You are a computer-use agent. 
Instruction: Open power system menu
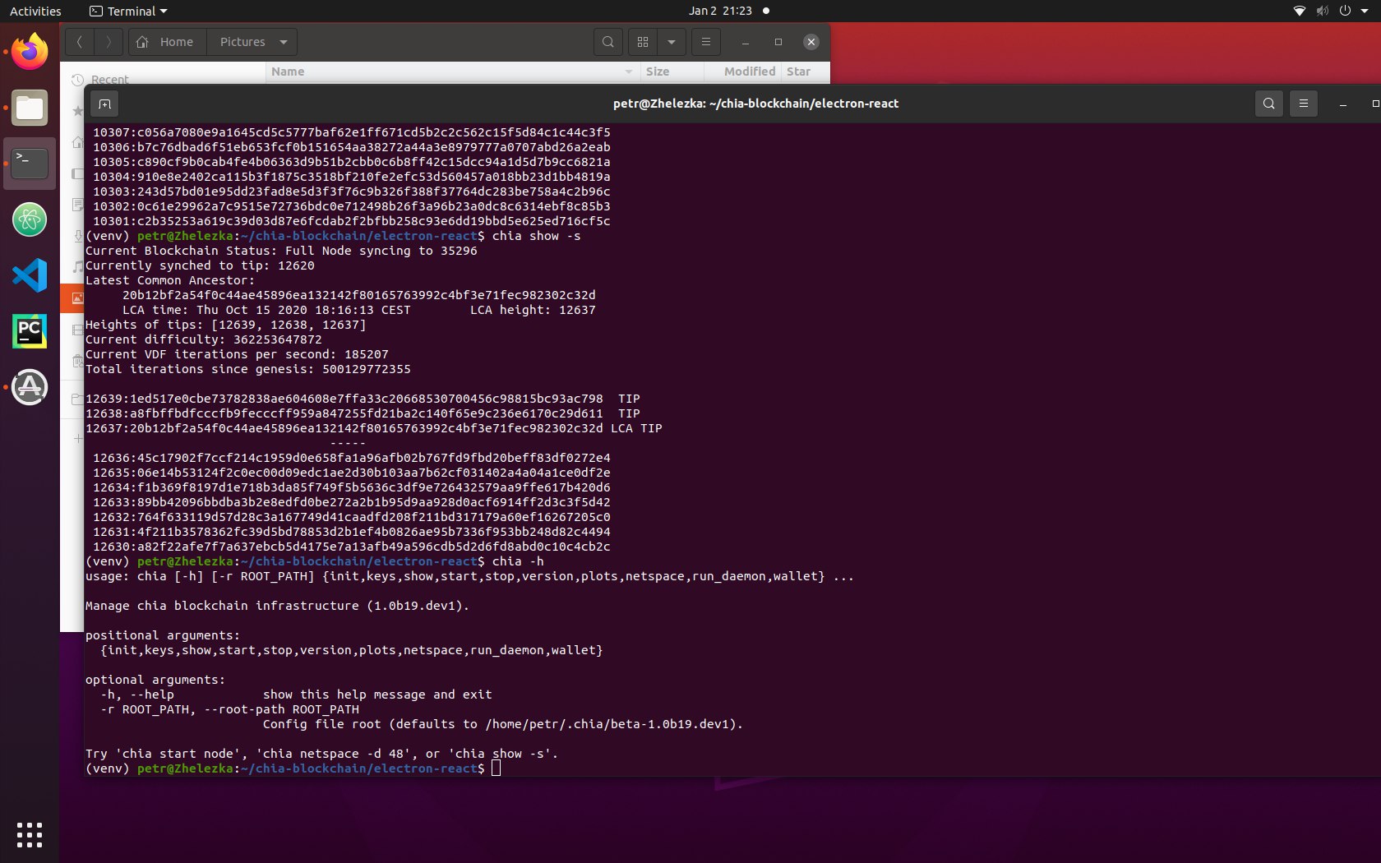click(1345, 11)
